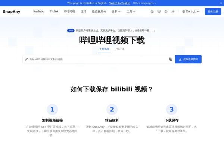Open 微信视频号 nav item

tap(99, 12)
